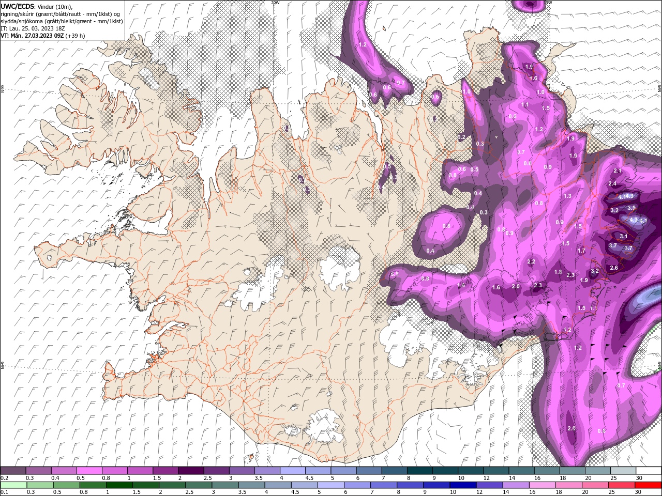662x496 pixels.
Task: Click the '2.2' precipitation value on the map
Action: pos(531,262)
